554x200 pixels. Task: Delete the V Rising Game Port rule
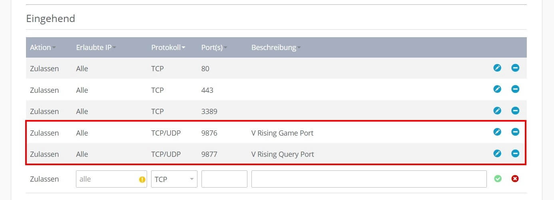click(x=515, y=132)
